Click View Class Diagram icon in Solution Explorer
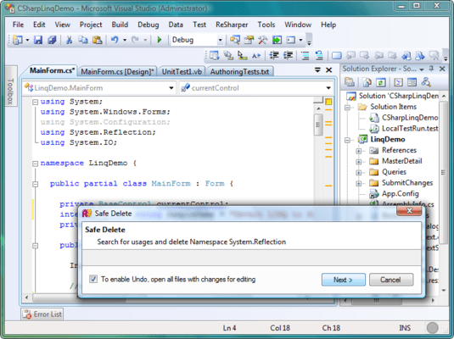Viewport: 454px width, 339px height. (426, 82)
